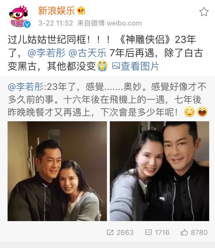Screen dimensions: 215x248
Task: Open the right selfie photo thumbnail
Action: point(159,171)
